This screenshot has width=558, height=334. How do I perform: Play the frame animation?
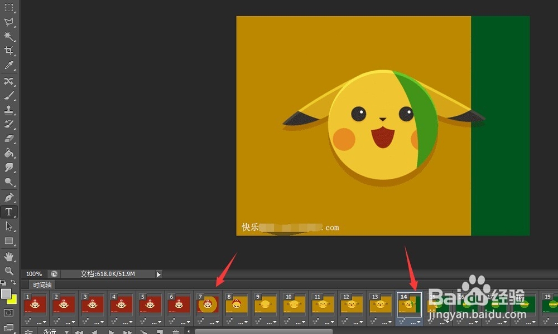pos(111,332)
